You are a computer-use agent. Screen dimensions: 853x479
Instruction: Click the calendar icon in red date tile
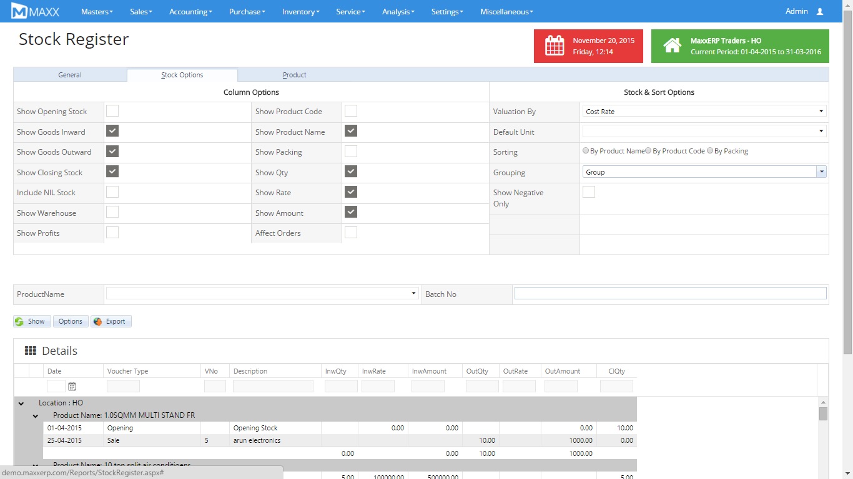click(x=554, y=46)
